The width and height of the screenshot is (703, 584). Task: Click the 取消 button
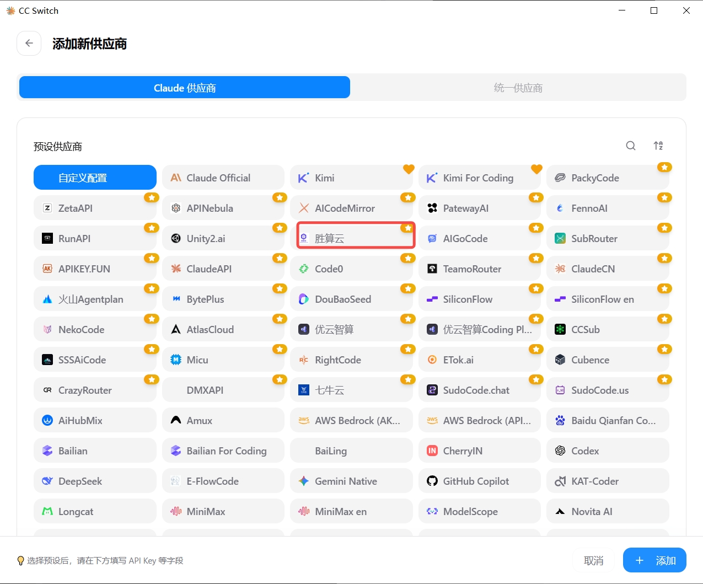tap(594, 560)
